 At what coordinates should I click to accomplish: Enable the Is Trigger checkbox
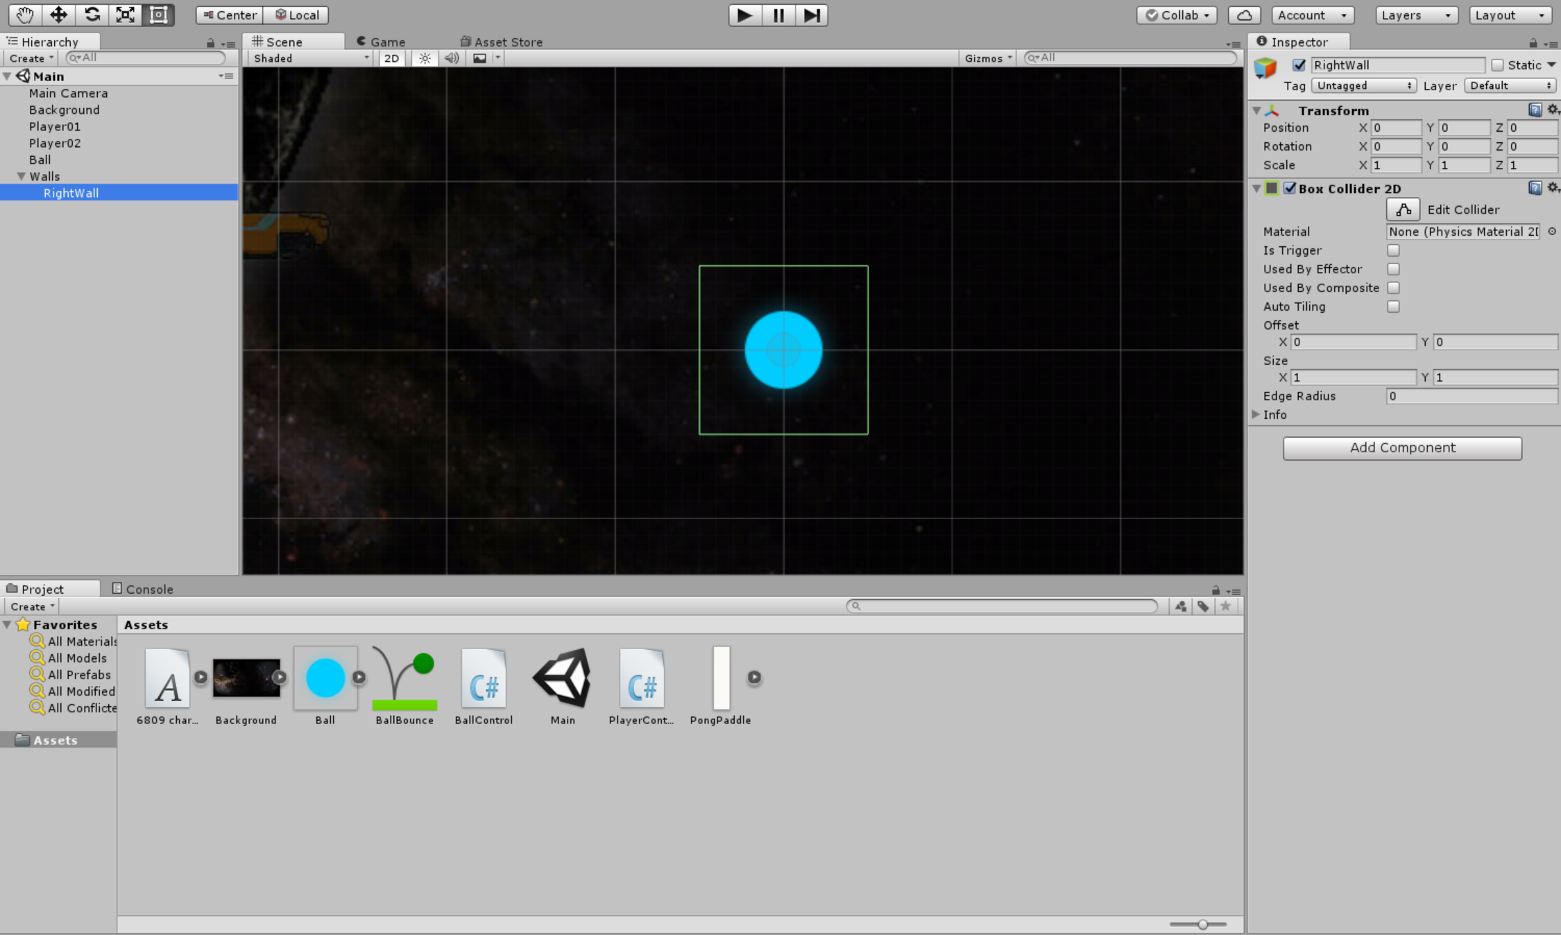click(x=1392, y=250)
